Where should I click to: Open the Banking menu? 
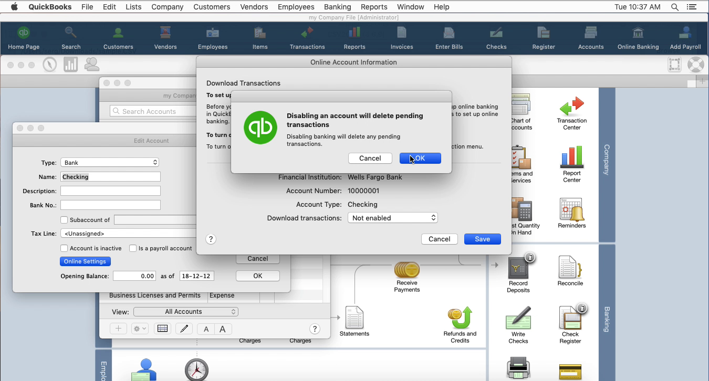pos(337,7)
